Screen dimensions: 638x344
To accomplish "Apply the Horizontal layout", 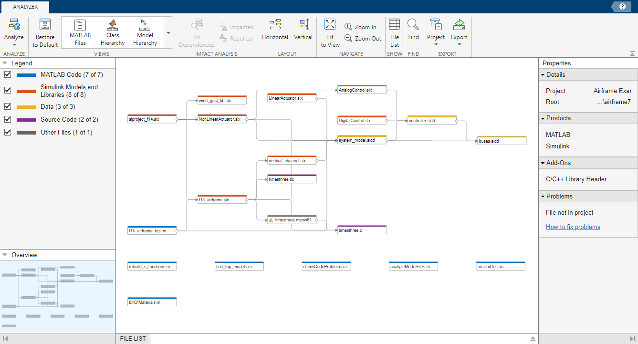I will [x=275, y=32].
